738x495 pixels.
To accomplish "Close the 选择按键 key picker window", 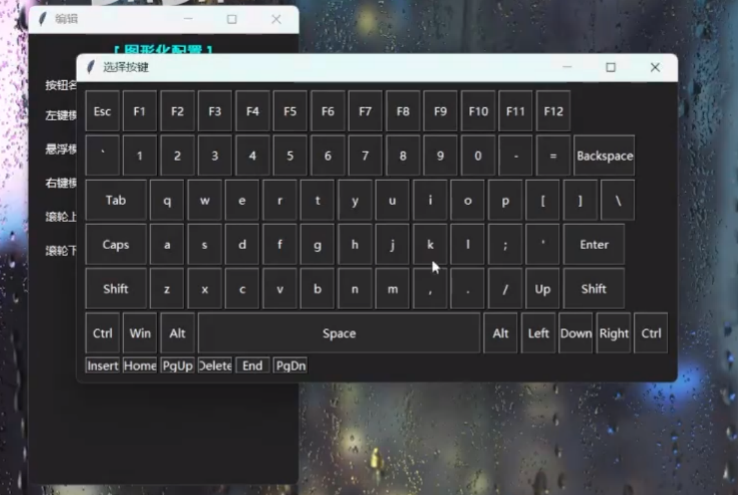I will point(655,67).
